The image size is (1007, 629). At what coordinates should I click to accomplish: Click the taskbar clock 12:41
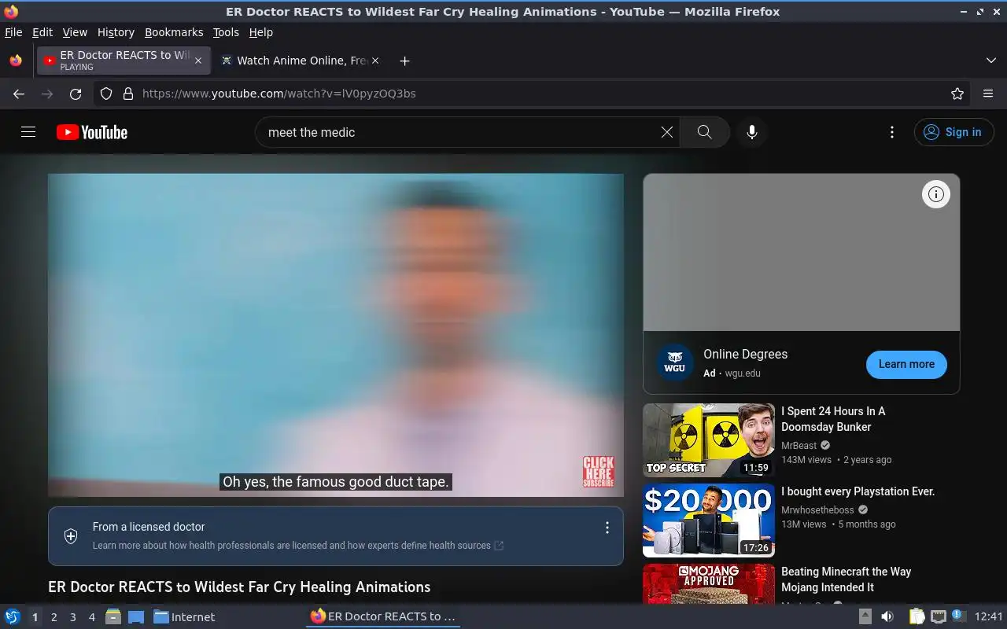tap(989, 616)
